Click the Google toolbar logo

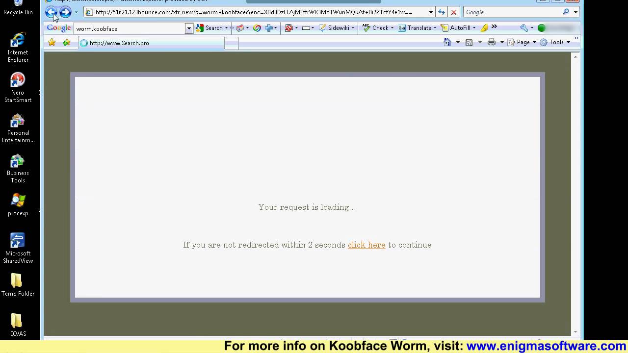tap(59, 28)
